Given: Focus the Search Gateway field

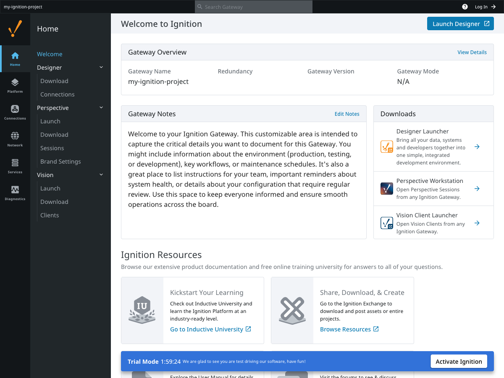Looking at the screenshot, I should tap(254, 7).
